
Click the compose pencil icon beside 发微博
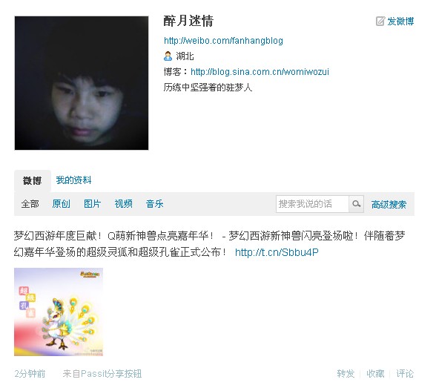(x=380, y=21)
